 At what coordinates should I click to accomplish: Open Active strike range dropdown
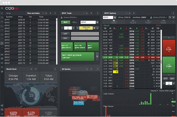coord(167,91)
